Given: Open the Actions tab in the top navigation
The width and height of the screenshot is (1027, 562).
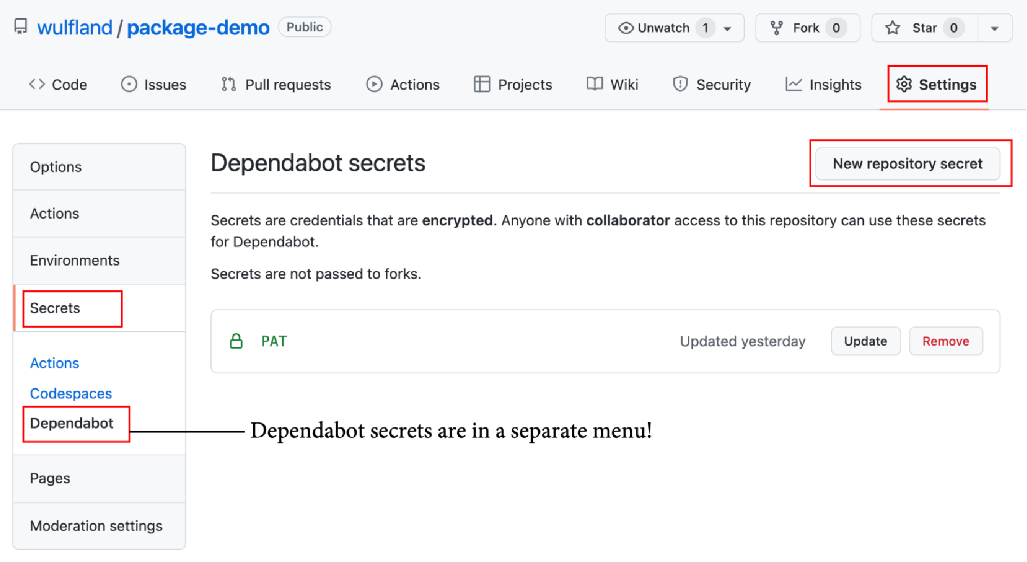Looking at the screenshot, I should pos(403,84).
